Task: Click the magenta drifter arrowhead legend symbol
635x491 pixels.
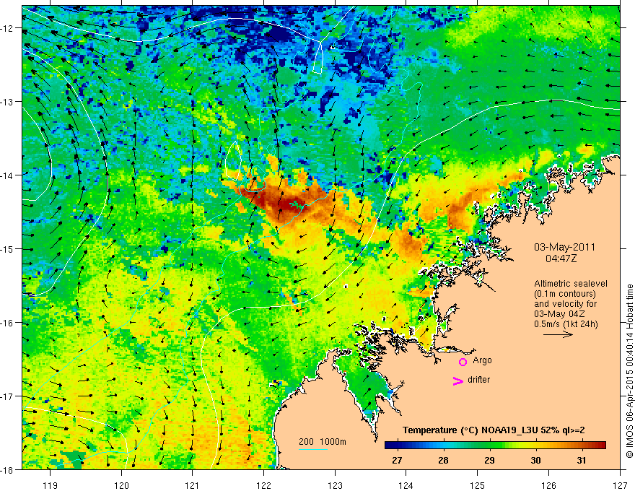Action: click(458, 381)
